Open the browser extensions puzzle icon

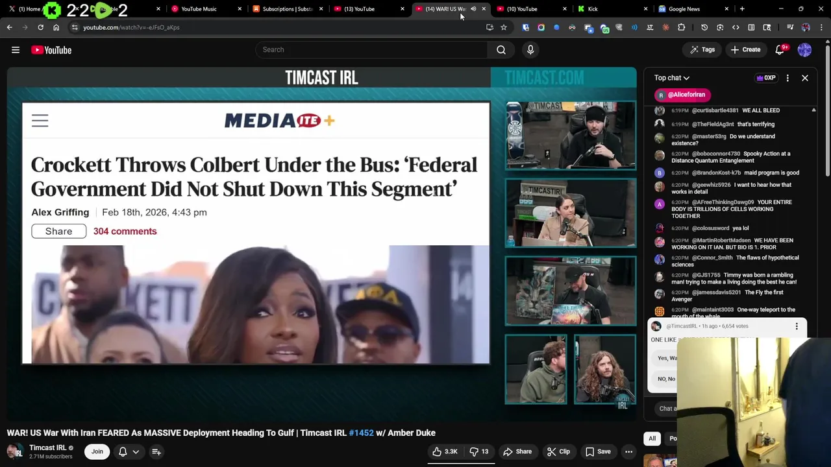click(681, 27)
